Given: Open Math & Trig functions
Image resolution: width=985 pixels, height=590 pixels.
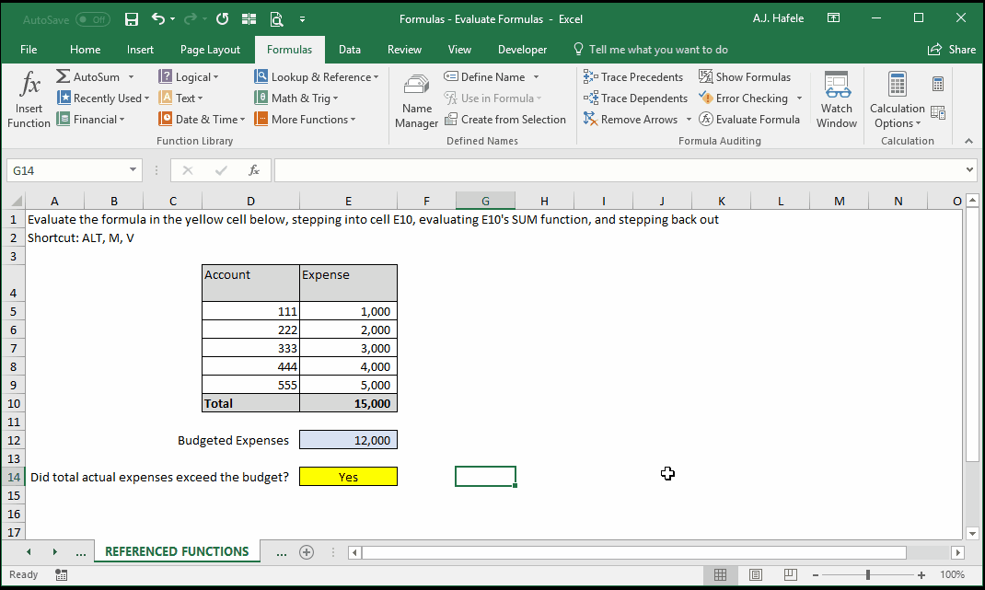Looking at the screenshot, I should (295, 98).
